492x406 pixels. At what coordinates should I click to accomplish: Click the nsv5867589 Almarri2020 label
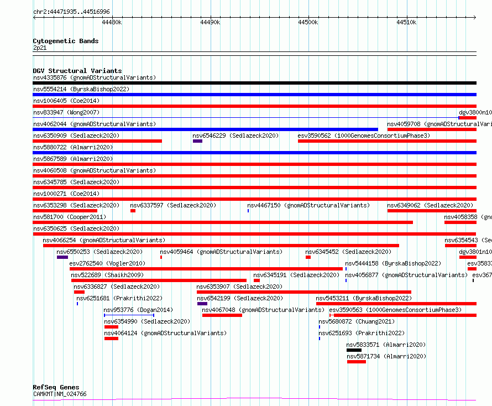(x=73, y=159)
